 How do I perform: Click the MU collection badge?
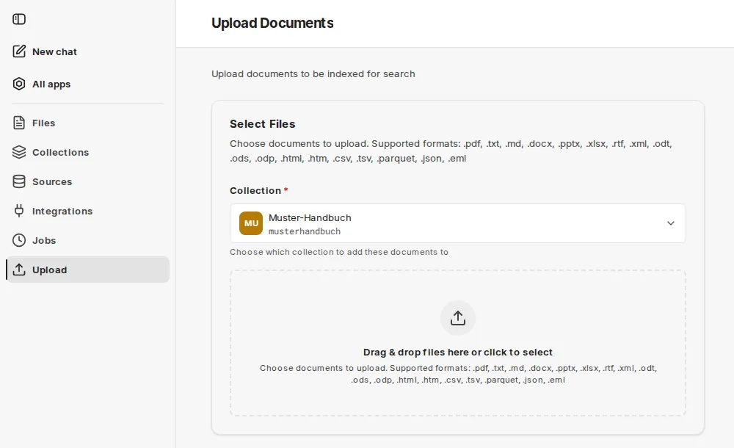pyautogui.click(x=251, y=223)
